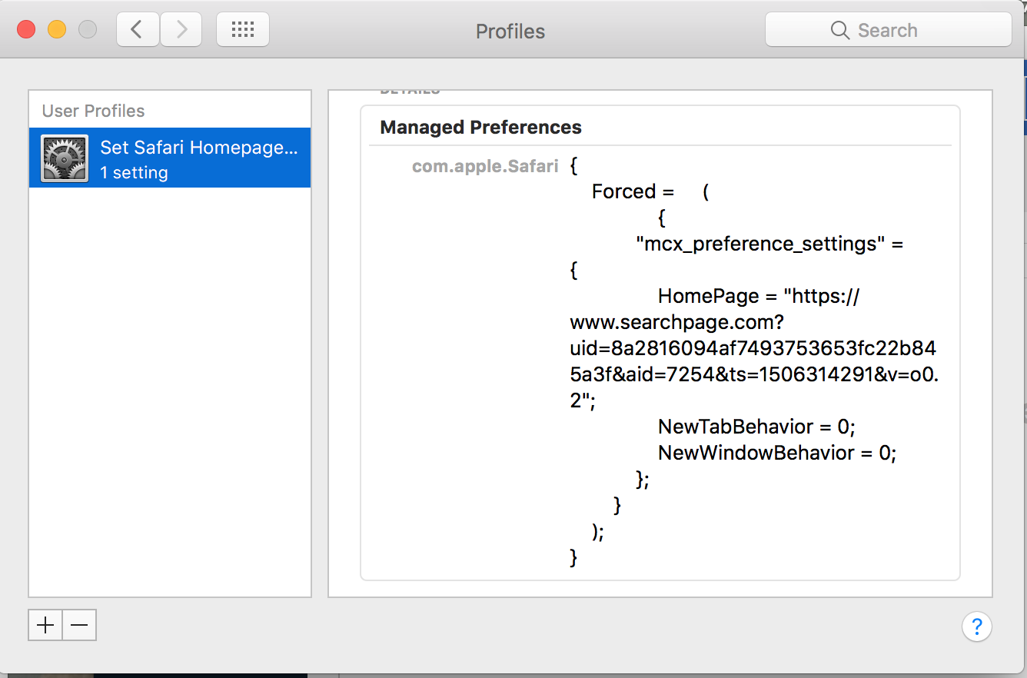Click the NewTabBehavior setting line

tap(756, 427)
